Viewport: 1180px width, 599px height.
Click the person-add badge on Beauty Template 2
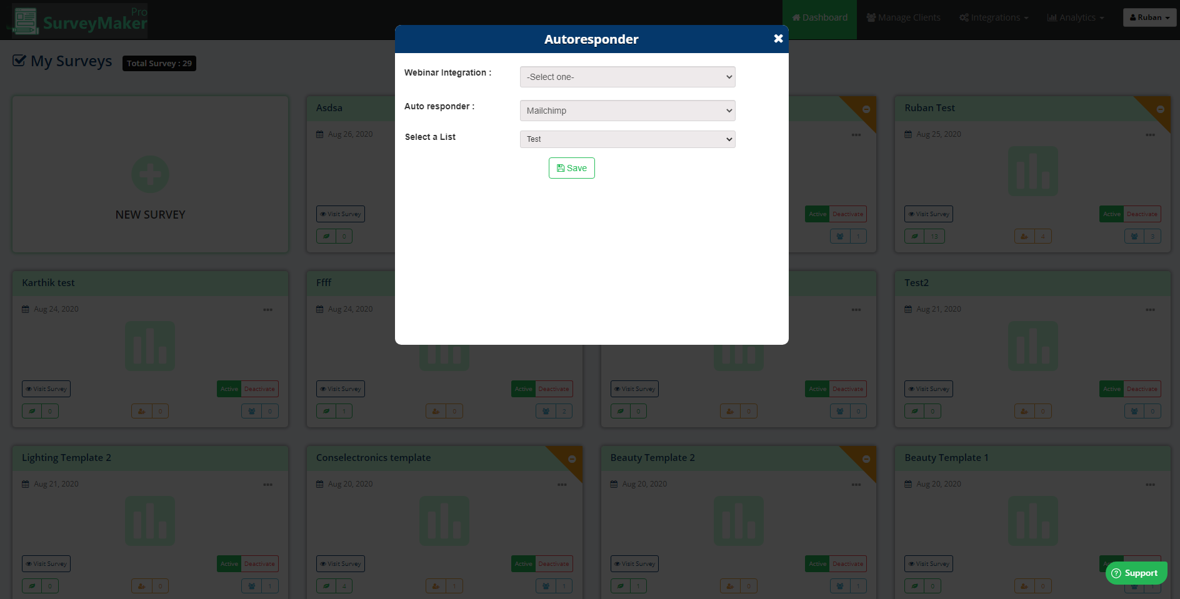pyautogui.click(x=739, y=586)
